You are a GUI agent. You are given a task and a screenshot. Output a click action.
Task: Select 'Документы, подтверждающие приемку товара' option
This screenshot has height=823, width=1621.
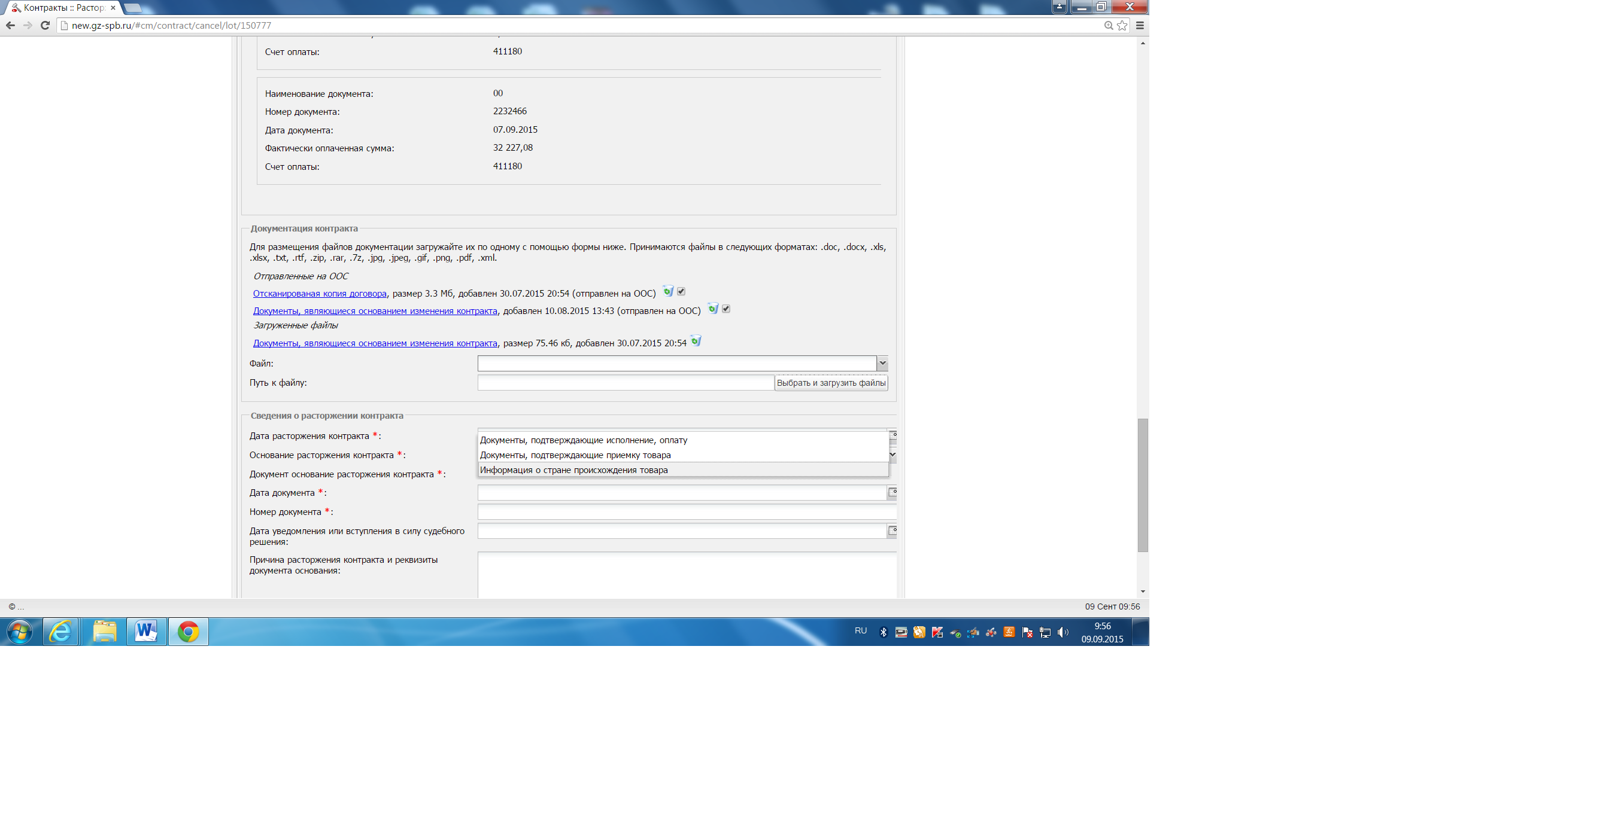(575, 455)
